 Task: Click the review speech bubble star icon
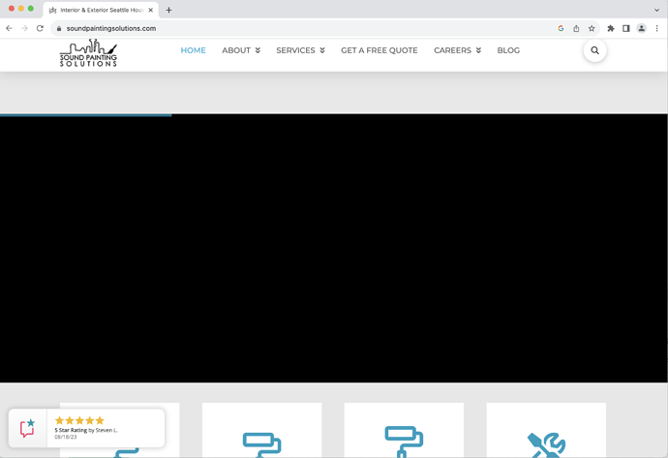[x=27, y=428]
